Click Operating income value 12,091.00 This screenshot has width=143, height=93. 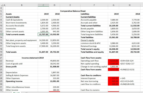(54, 81)
